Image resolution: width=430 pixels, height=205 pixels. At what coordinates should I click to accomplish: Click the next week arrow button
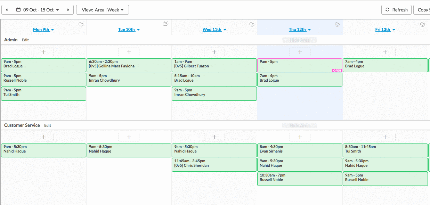pos(68,10)
